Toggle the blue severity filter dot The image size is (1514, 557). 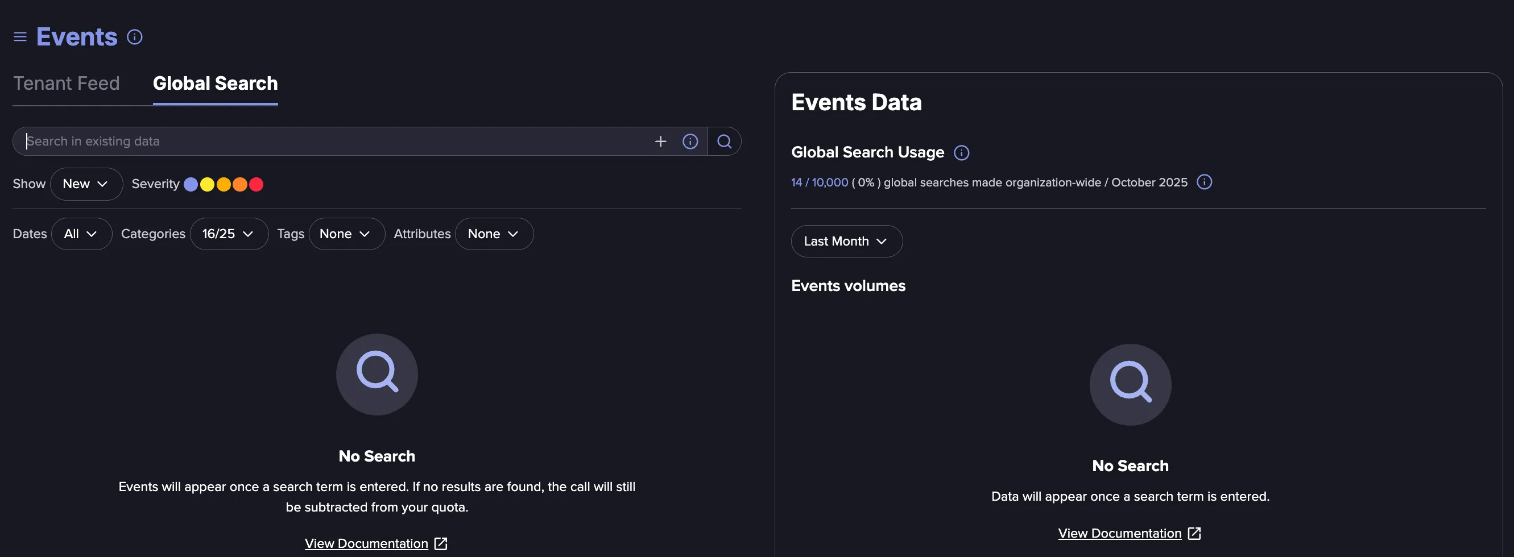[191, 185]
